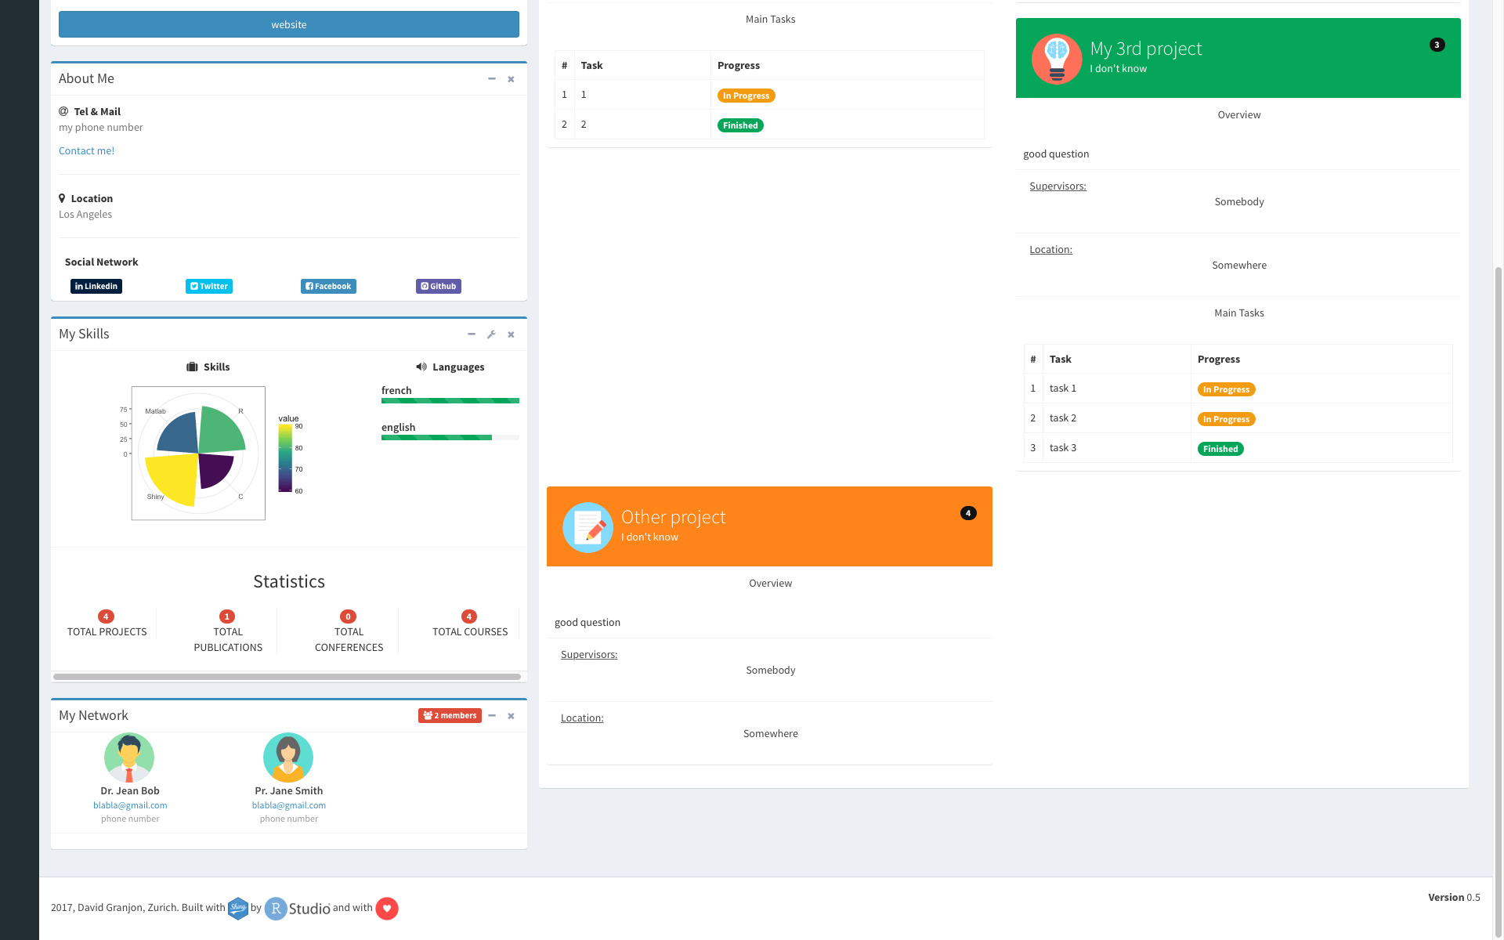Click the Twitter social badge
Screen dimensions: 1504x940
pos(209,286)
